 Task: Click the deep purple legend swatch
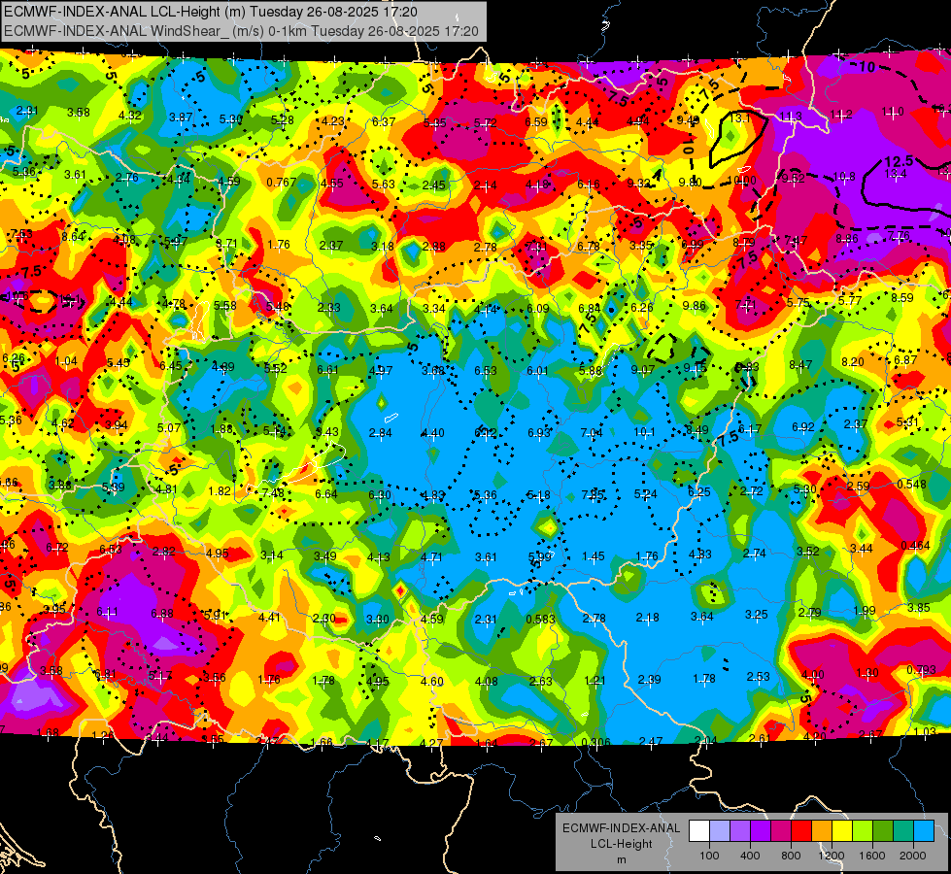760,830
